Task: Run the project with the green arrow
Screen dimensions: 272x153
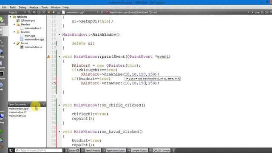Action: [2, 131]
